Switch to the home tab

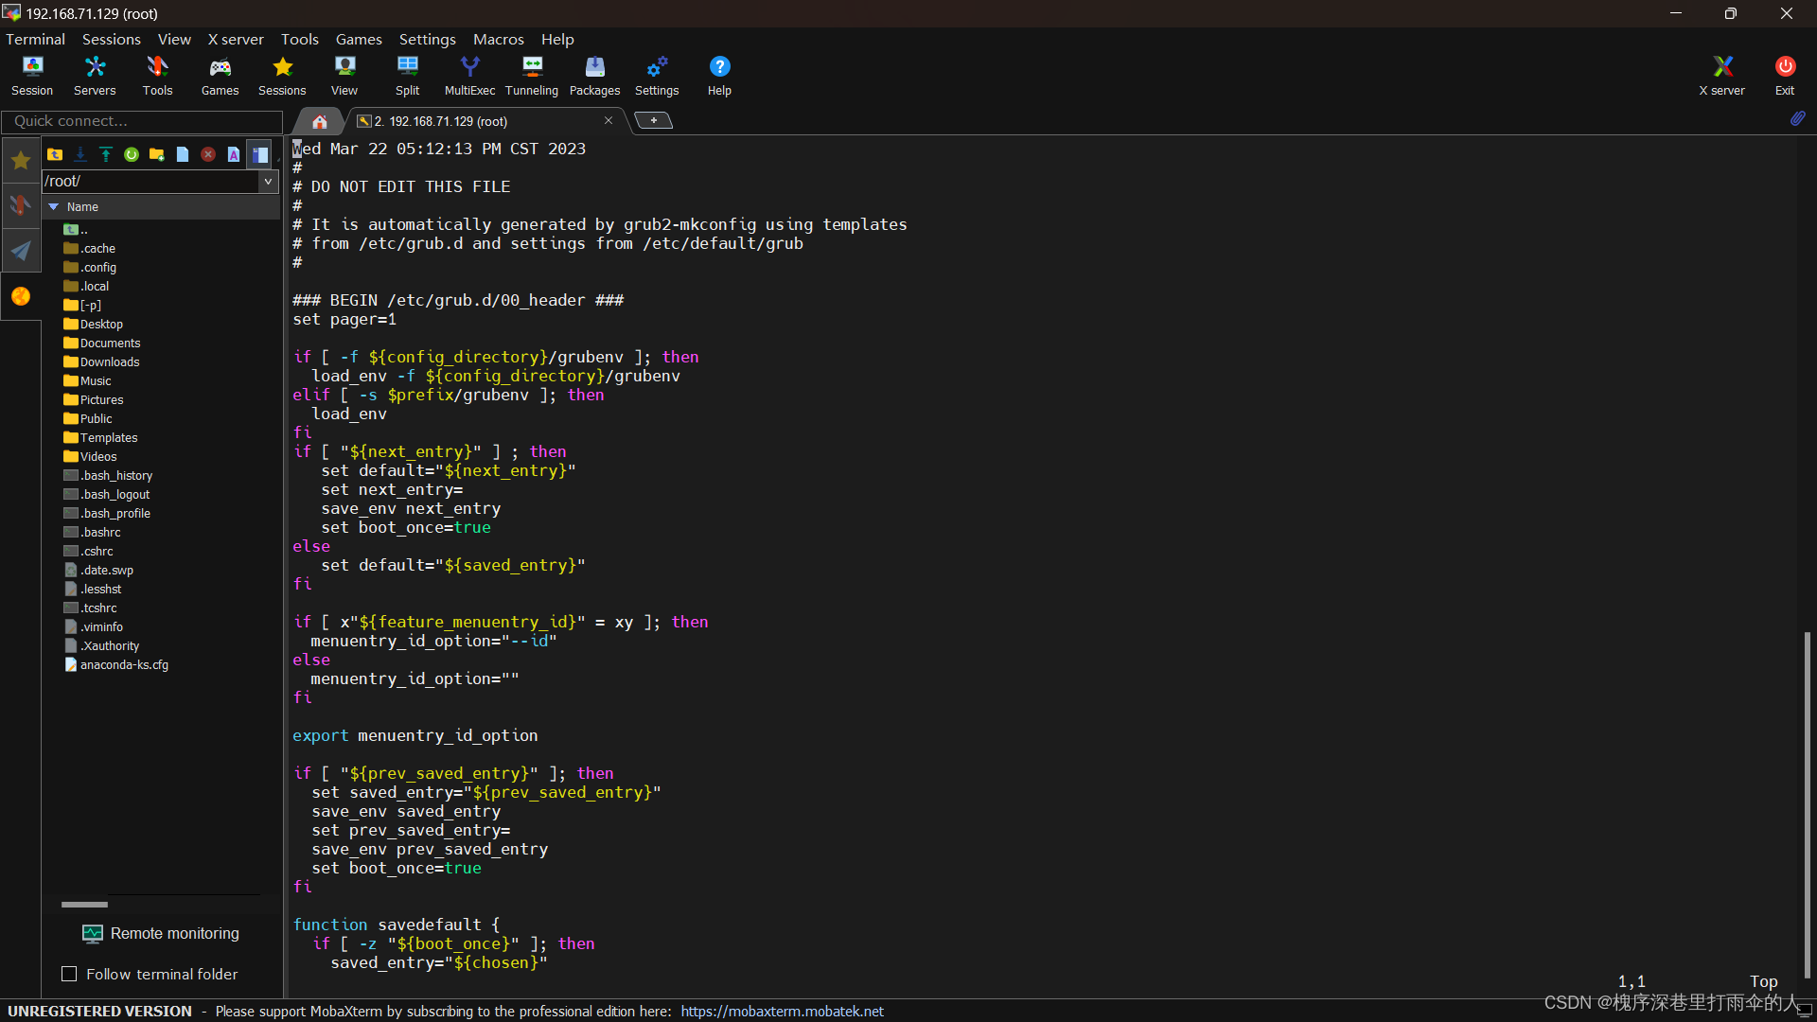tap(320, 121)
